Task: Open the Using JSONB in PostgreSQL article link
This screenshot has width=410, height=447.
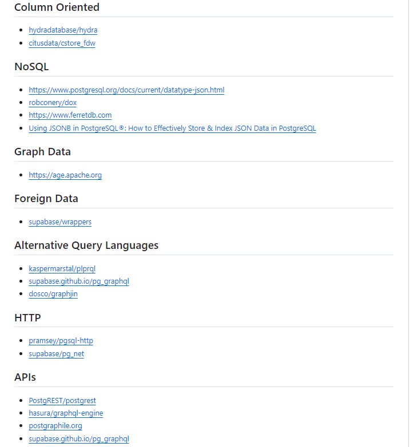Action: tap(172, 128)
